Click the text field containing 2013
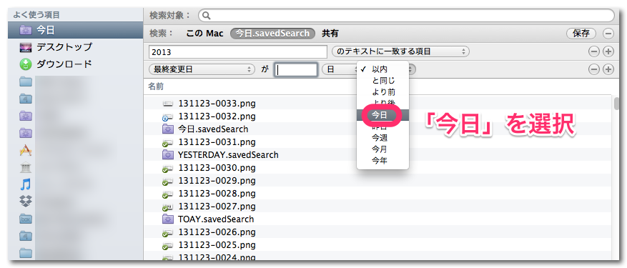The image size is (627, 268). coord(238,51)
